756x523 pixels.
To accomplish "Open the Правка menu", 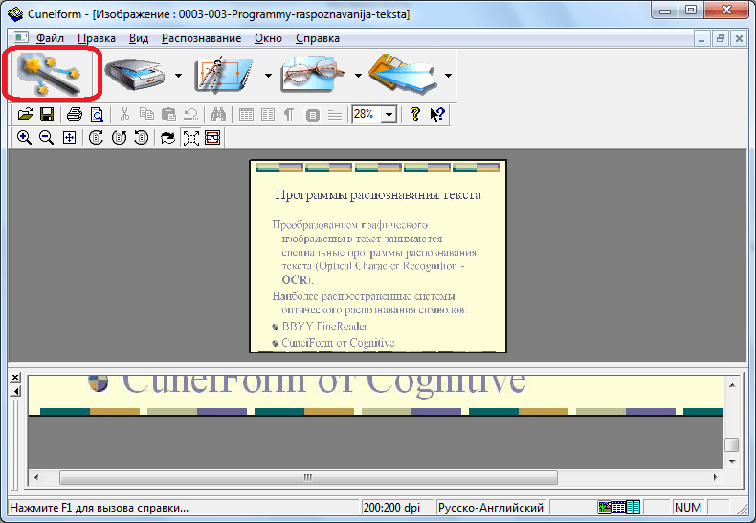I will [x=97, y=38].
